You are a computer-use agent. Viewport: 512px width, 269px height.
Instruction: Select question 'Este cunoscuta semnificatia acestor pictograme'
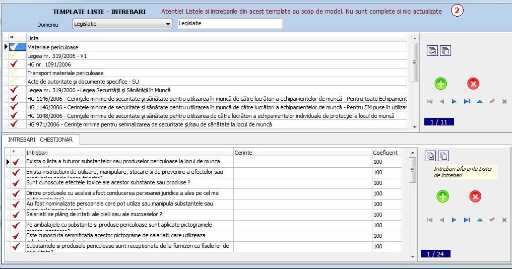130,236
